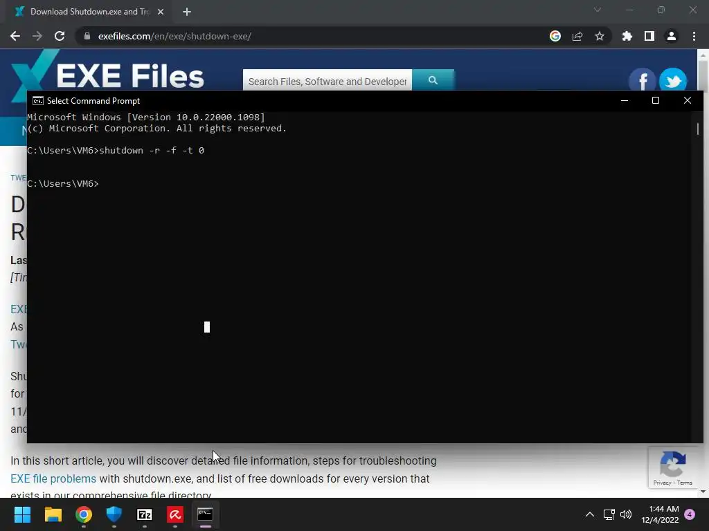Open Chrome's tab search chevron

point(598,10)
